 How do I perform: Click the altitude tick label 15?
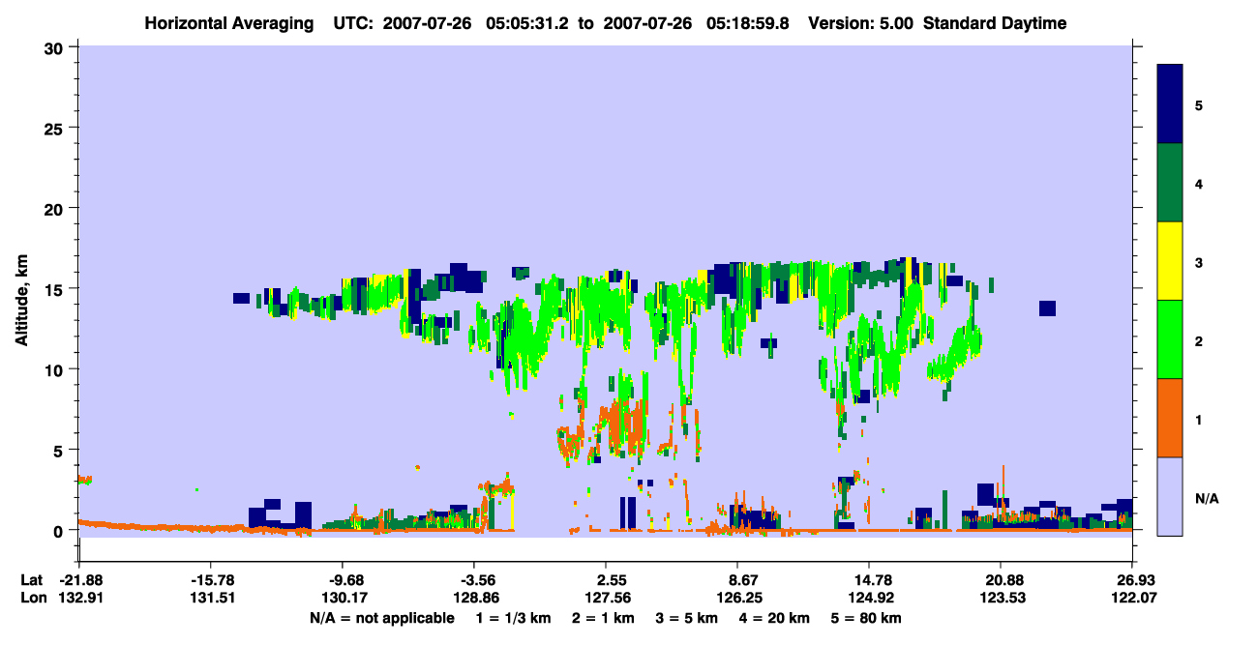coord(56,289)
